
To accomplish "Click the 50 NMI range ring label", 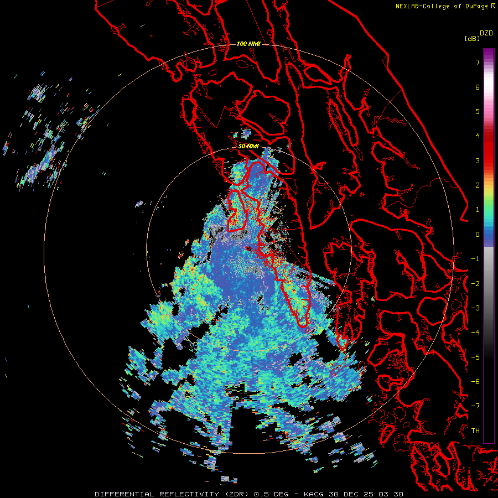I will coord(248,147).
